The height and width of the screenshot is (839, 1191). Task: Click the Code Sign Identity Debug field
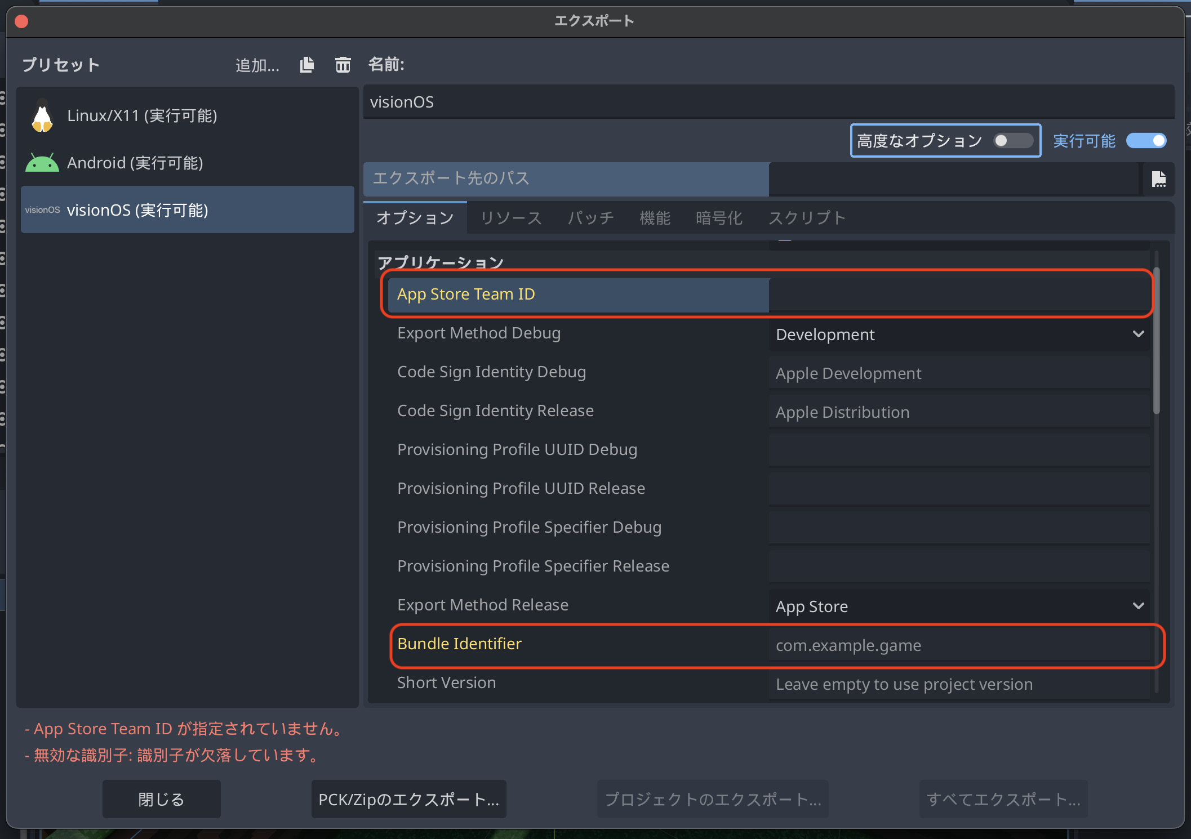click(959, 373)
